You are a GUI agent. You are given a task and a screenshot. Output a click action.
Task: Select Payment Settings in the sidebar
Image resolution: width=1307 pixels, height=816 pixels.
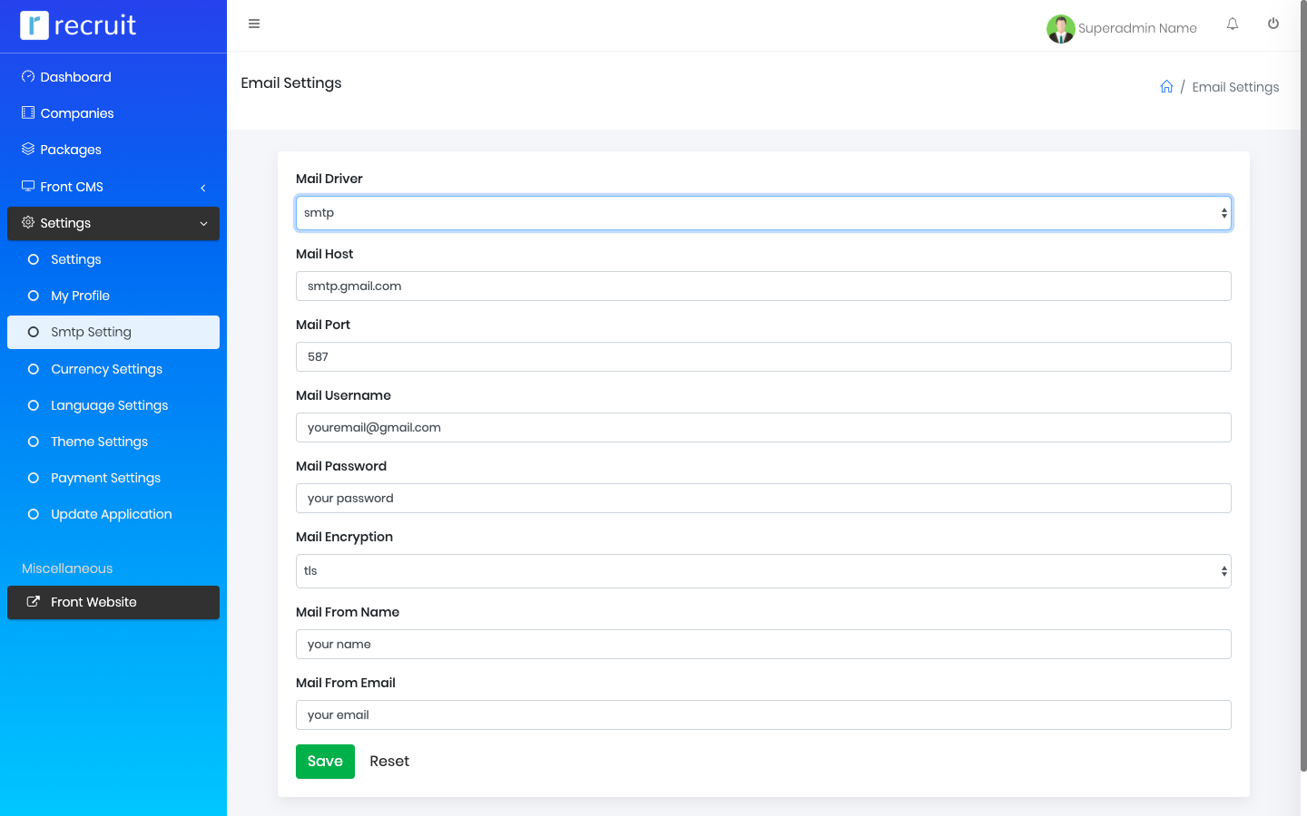pos(105,478)
